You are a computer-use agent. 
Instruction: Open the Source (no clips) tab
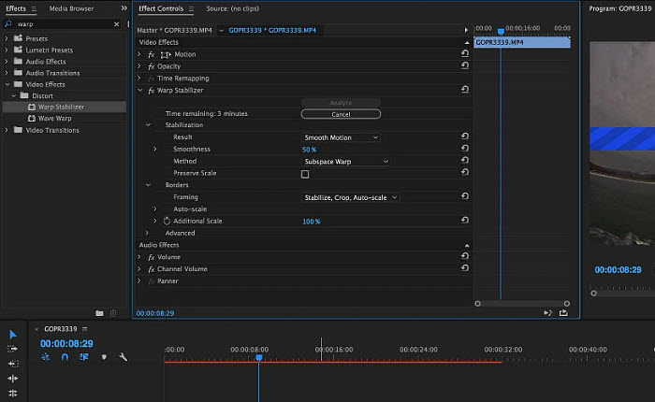[x=231, y=8]
